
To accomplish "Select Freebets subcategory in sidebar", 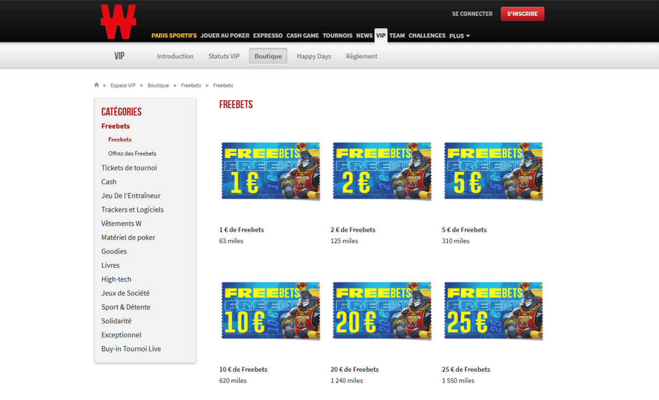I will 120,139.
